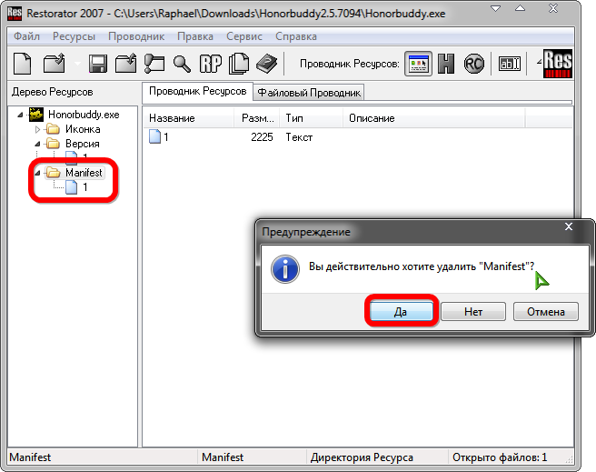Switch to RC view mode icon
Viewport: 596px width, 472px height.
coord(474,64)
